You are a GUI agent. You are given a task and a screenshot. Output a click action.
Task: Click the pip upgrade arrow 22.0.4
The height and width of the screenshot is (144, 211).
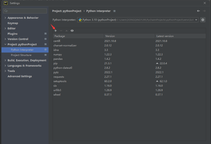[x=157, y=63]
